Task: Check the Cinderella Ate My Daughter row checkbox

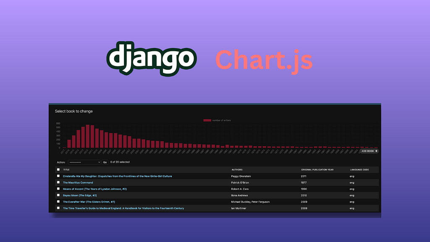Action: (x=58, y=176)
